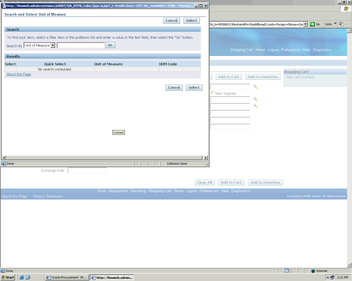Open the Search By dropdown
Viewport: 352px width, 281px height.
53,46
